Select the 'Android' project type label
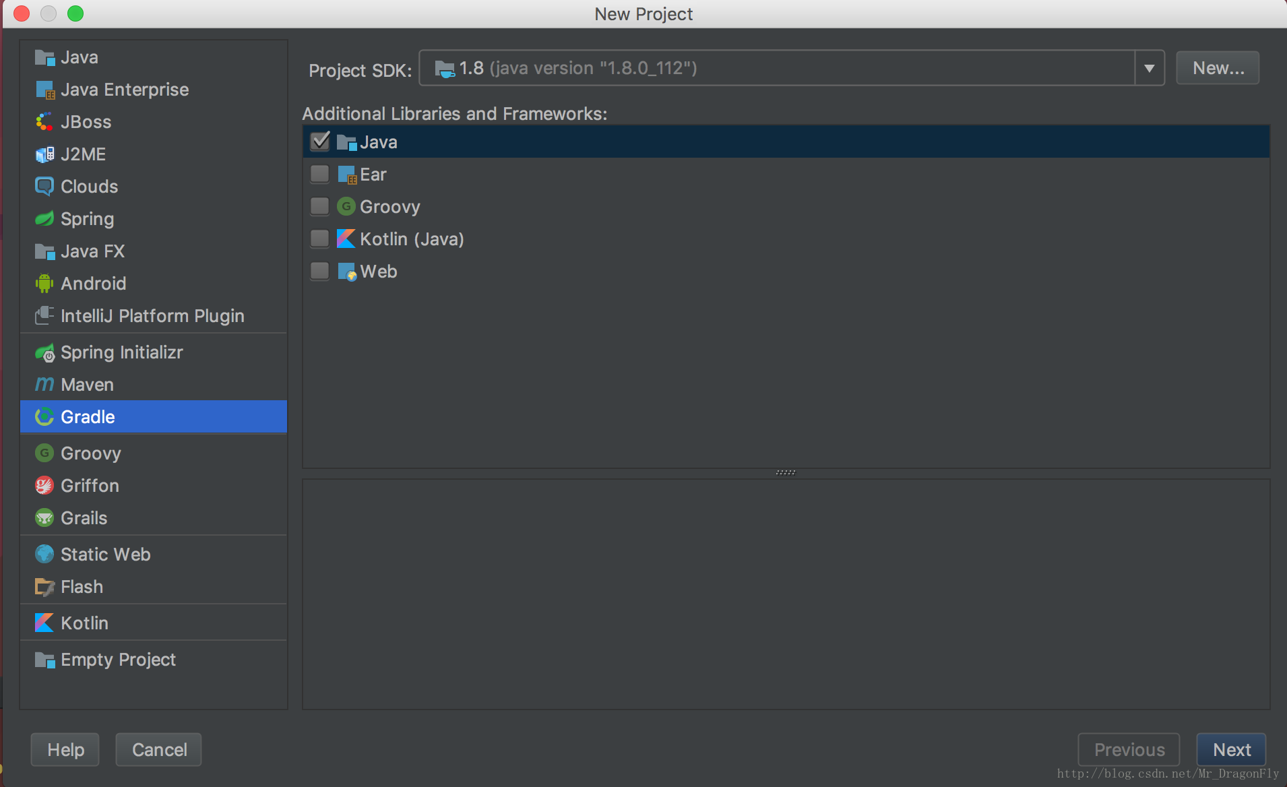1287x787 pixels. [x=94, y=284]
